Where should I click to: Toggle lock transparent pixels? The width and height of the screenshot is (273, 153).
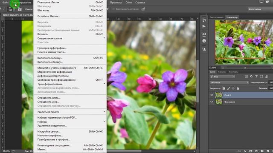(x=224, y=88)
